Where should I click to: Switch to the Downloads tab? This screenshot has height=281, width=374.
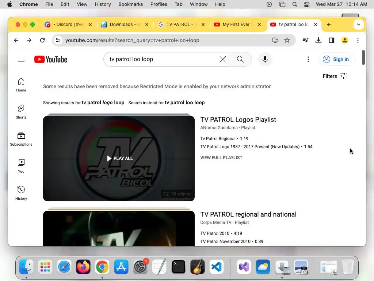124,25
